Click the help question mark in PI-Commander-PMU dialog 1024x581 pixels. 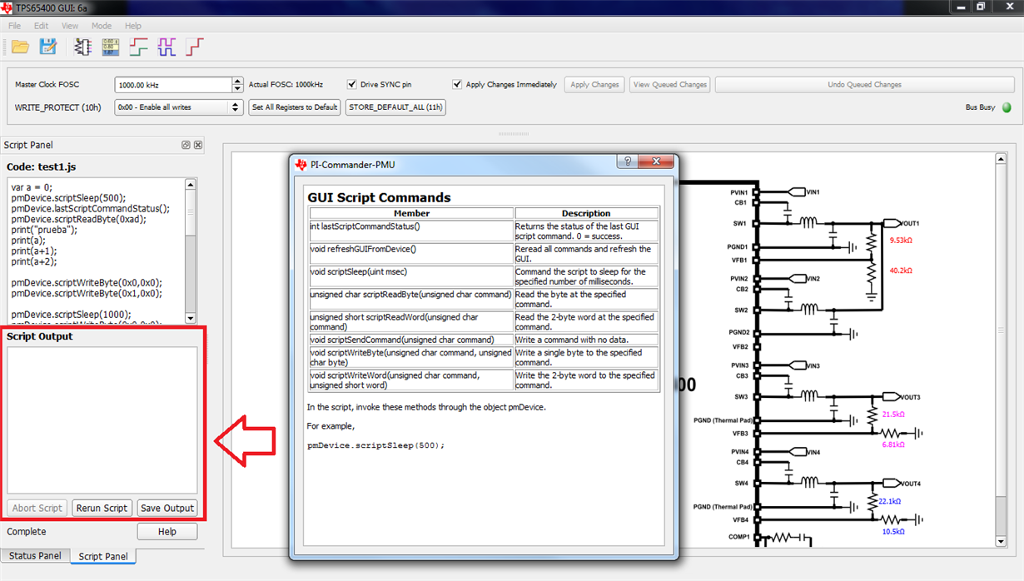(x=628, y=161)
